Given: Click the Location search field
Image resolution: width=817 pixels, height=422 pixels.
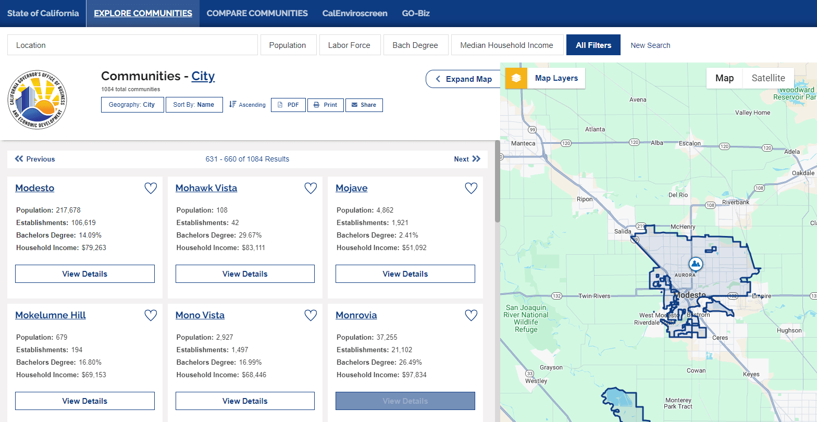Looking at the screenshot, I should pos(133,45).
